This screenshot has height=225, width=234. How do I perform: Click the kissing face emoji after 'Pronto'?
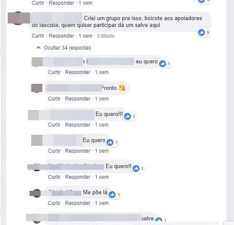point(122,88)
